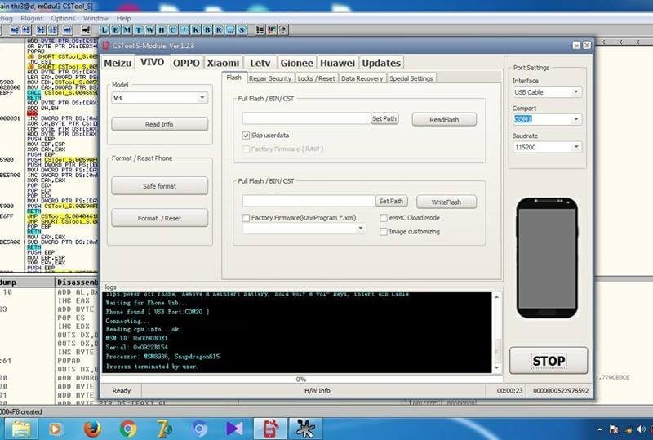Open Source window with the S button

(241, 30)
